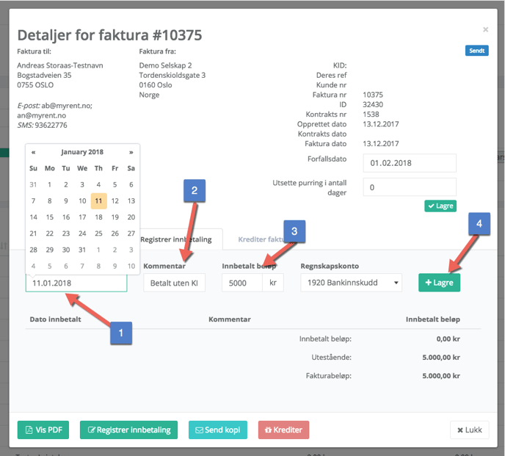Save due date with small Lagre button
505x456 pixels.
click(440, 206)
